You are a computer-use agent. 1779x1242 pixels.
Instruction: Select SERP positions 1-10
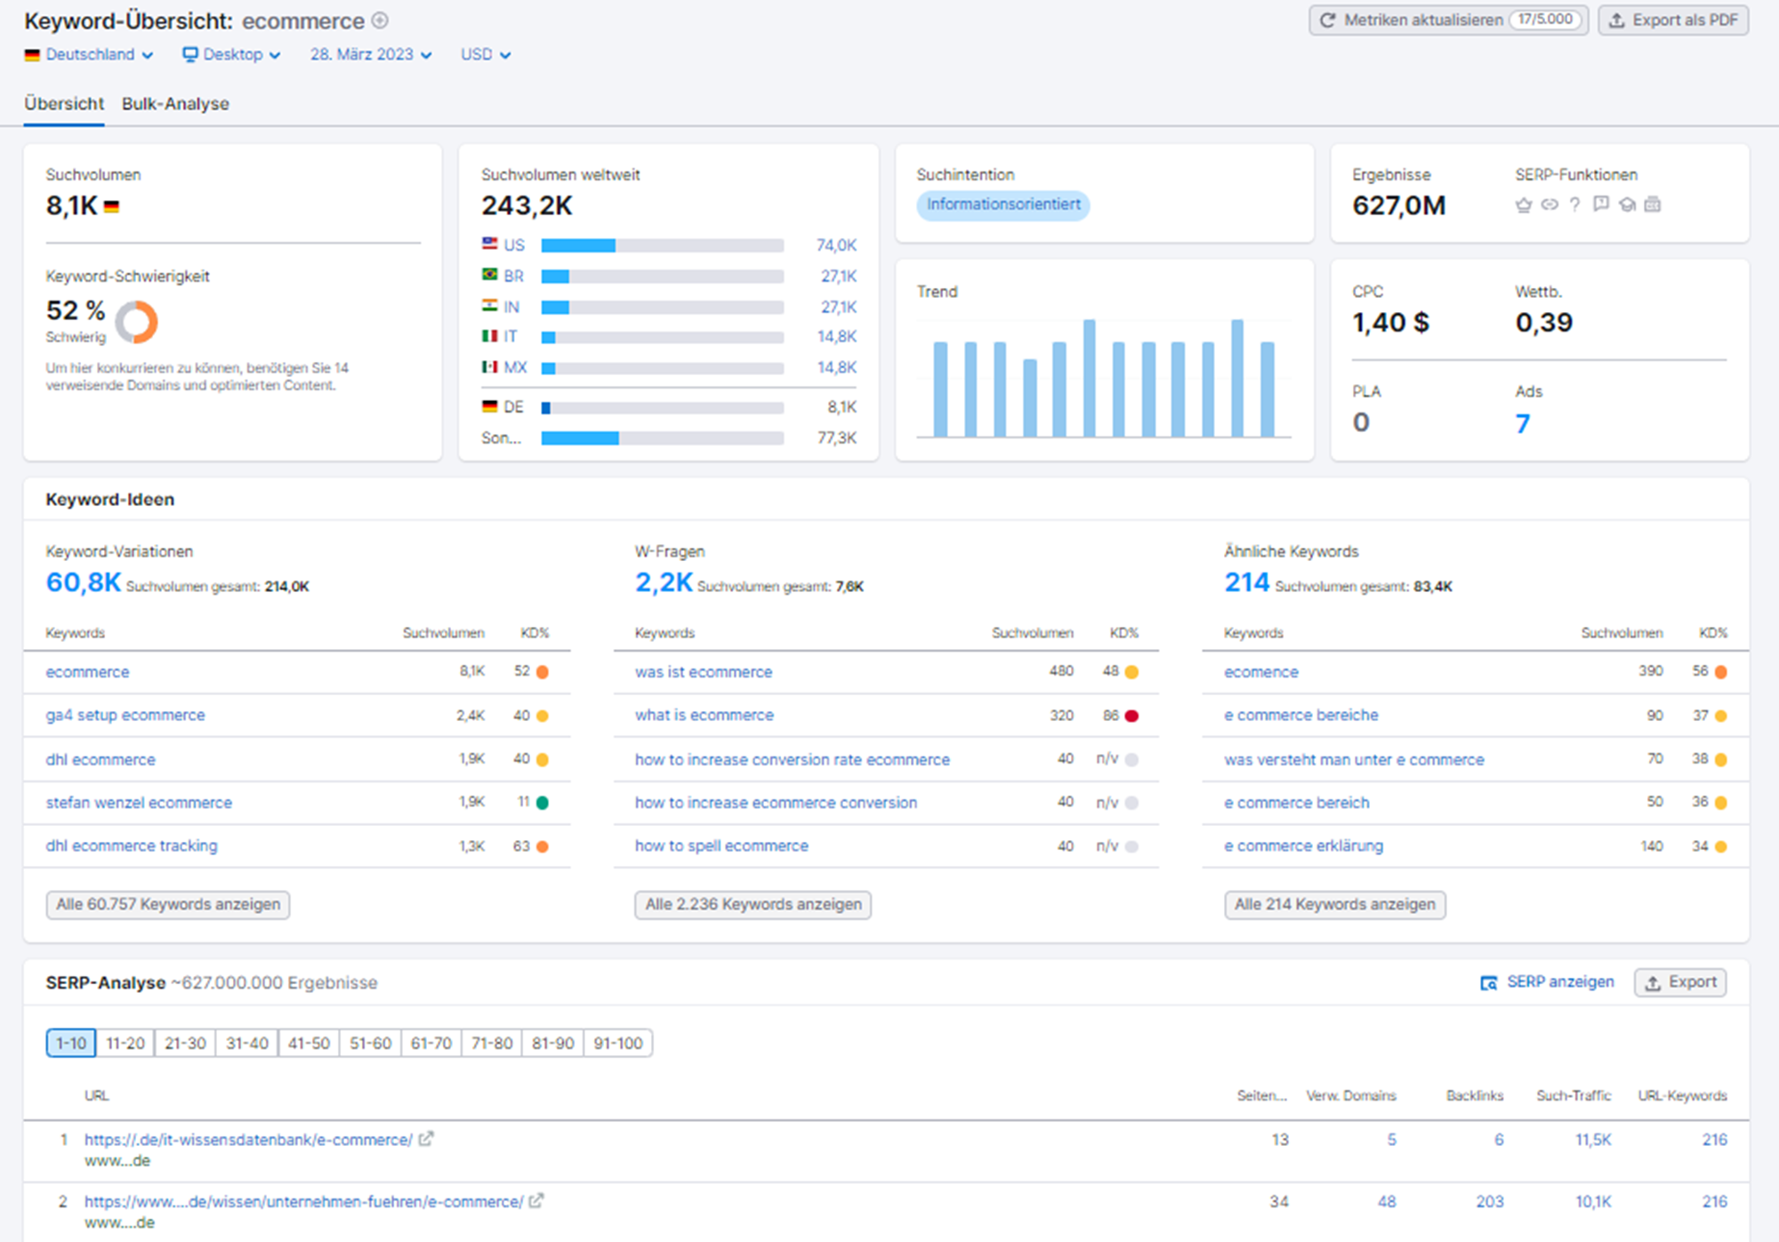[71, 1043]
